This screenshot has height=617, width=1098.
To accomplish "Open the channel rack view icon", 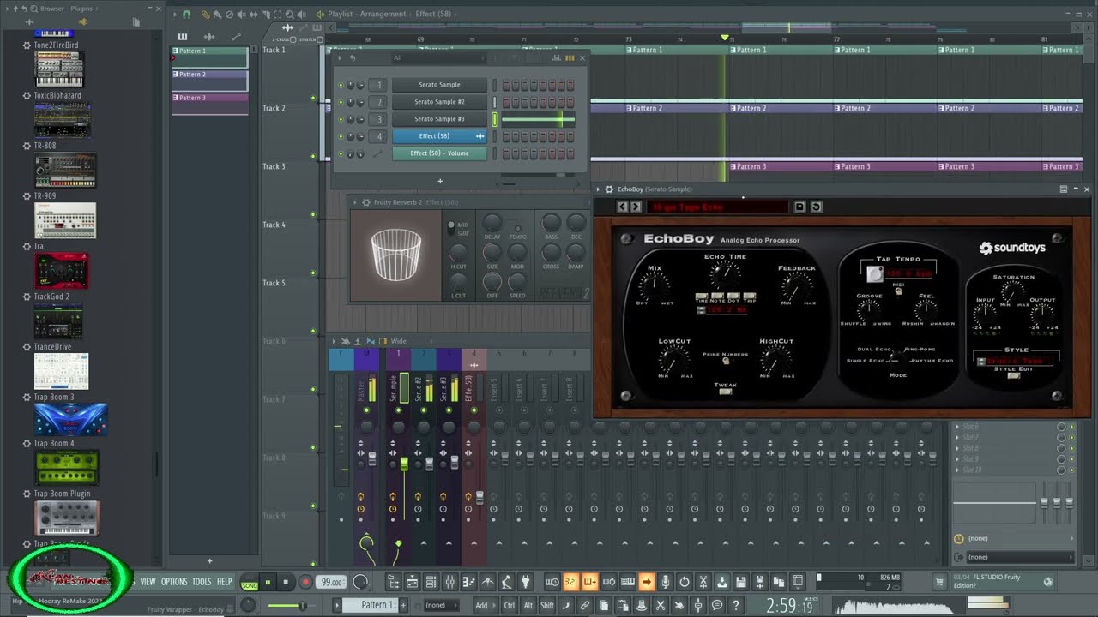I will pyautogui.click(x=431, y=583).
